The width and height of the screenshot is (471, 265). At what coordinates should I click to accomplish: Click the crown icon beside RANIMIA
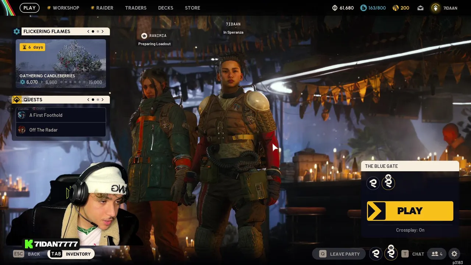144,36
